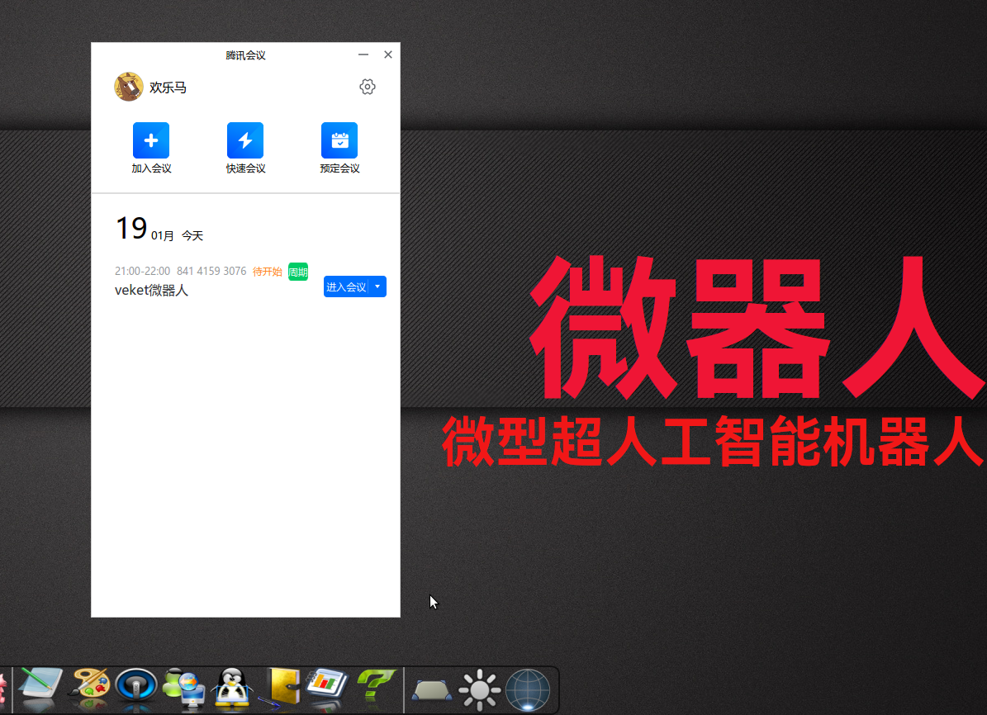Start a Quick Meeting (快速会议) via the lightning icon
The image size is (987, 715).
coord(244,140)
